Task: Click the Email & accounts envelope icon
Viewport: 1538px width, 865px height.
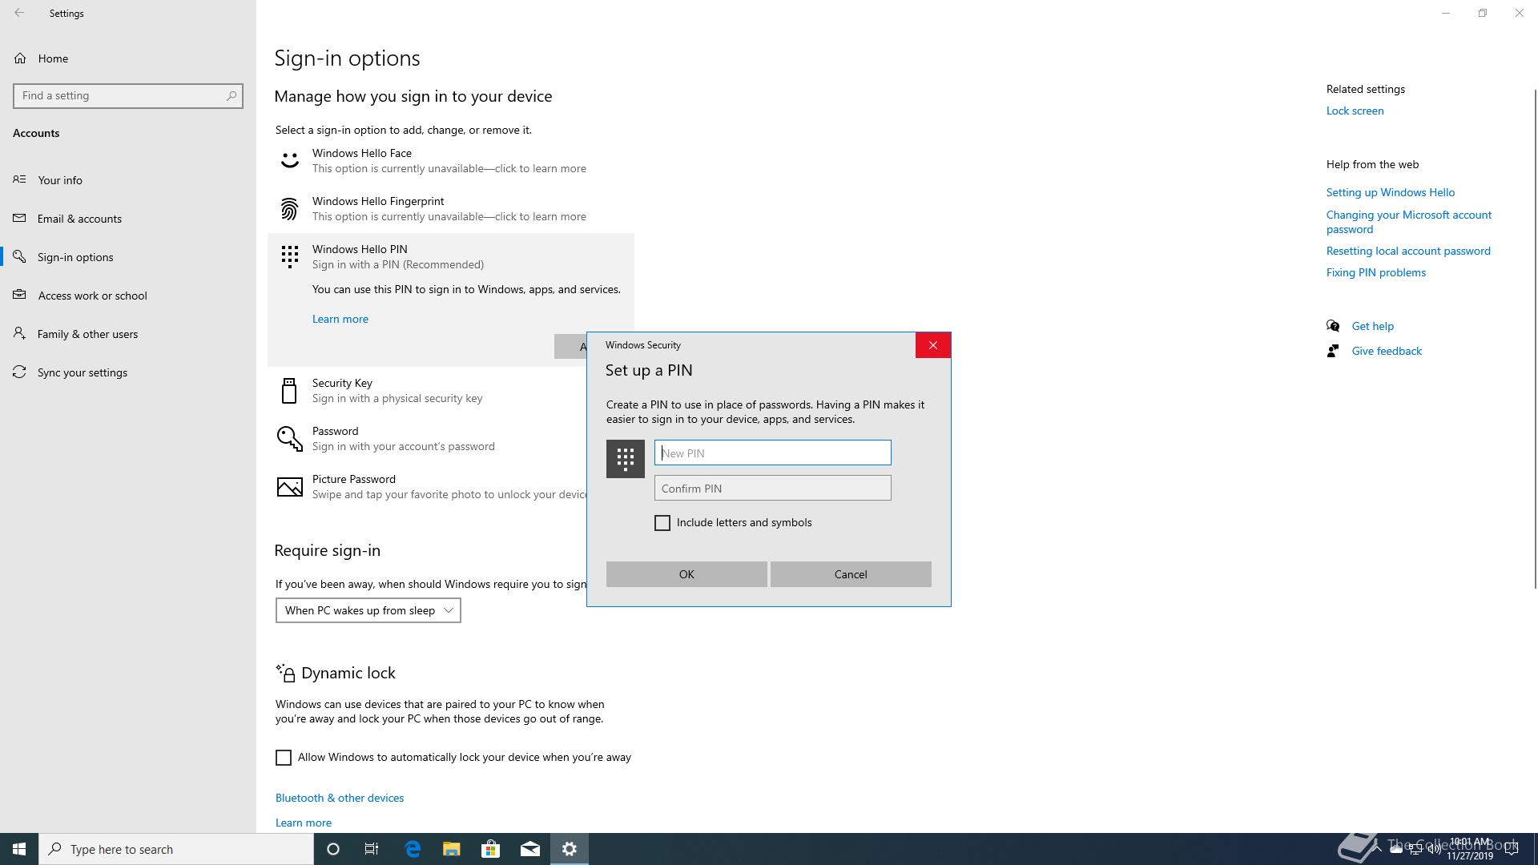Action: pos(19,218)
